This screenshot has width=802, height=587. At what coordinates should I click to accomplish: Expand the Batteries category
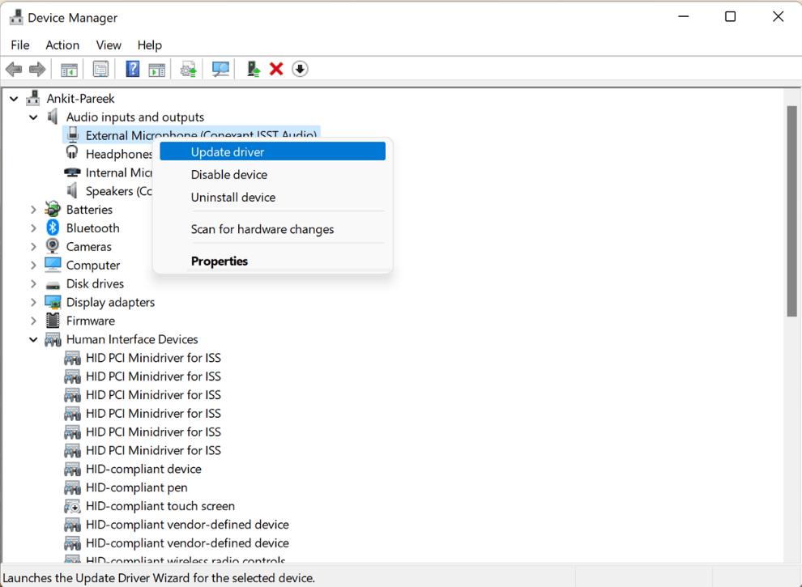pyautogui.click(x=33, y=210)
